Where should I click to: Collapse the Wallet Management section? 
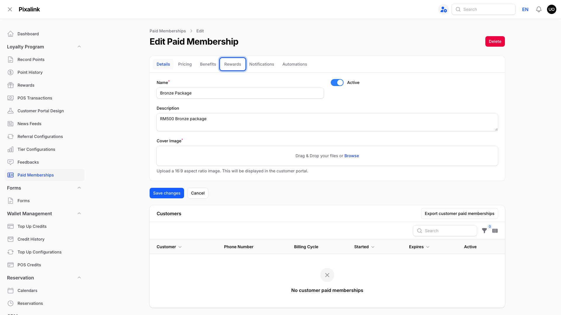click(79, 213)
